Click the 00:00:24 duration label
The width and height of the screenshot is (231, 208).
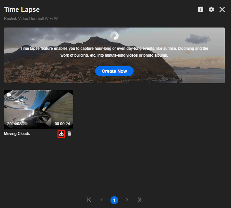pos(62,123)
